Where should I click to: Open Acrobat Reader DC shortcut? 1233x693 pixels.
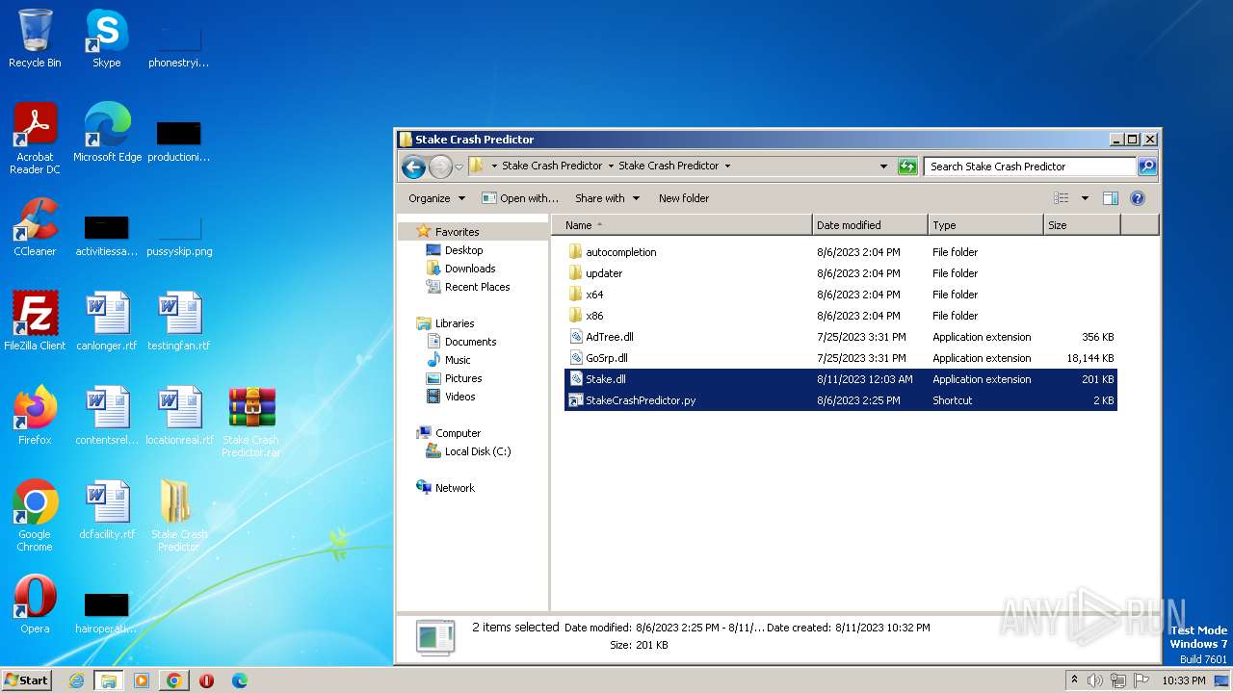click(x=35, y=139)
